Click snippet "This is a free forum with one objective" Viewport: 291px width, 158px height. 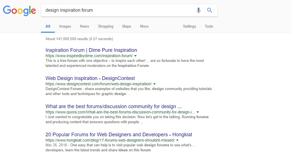click(x=125, y=63)
